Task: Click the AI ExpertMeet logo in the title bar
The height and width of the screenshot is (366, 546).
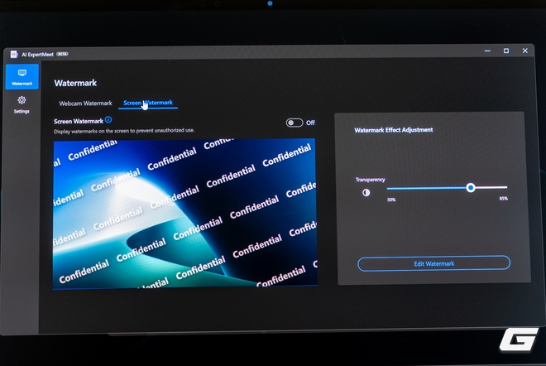Action: (14, 54)
